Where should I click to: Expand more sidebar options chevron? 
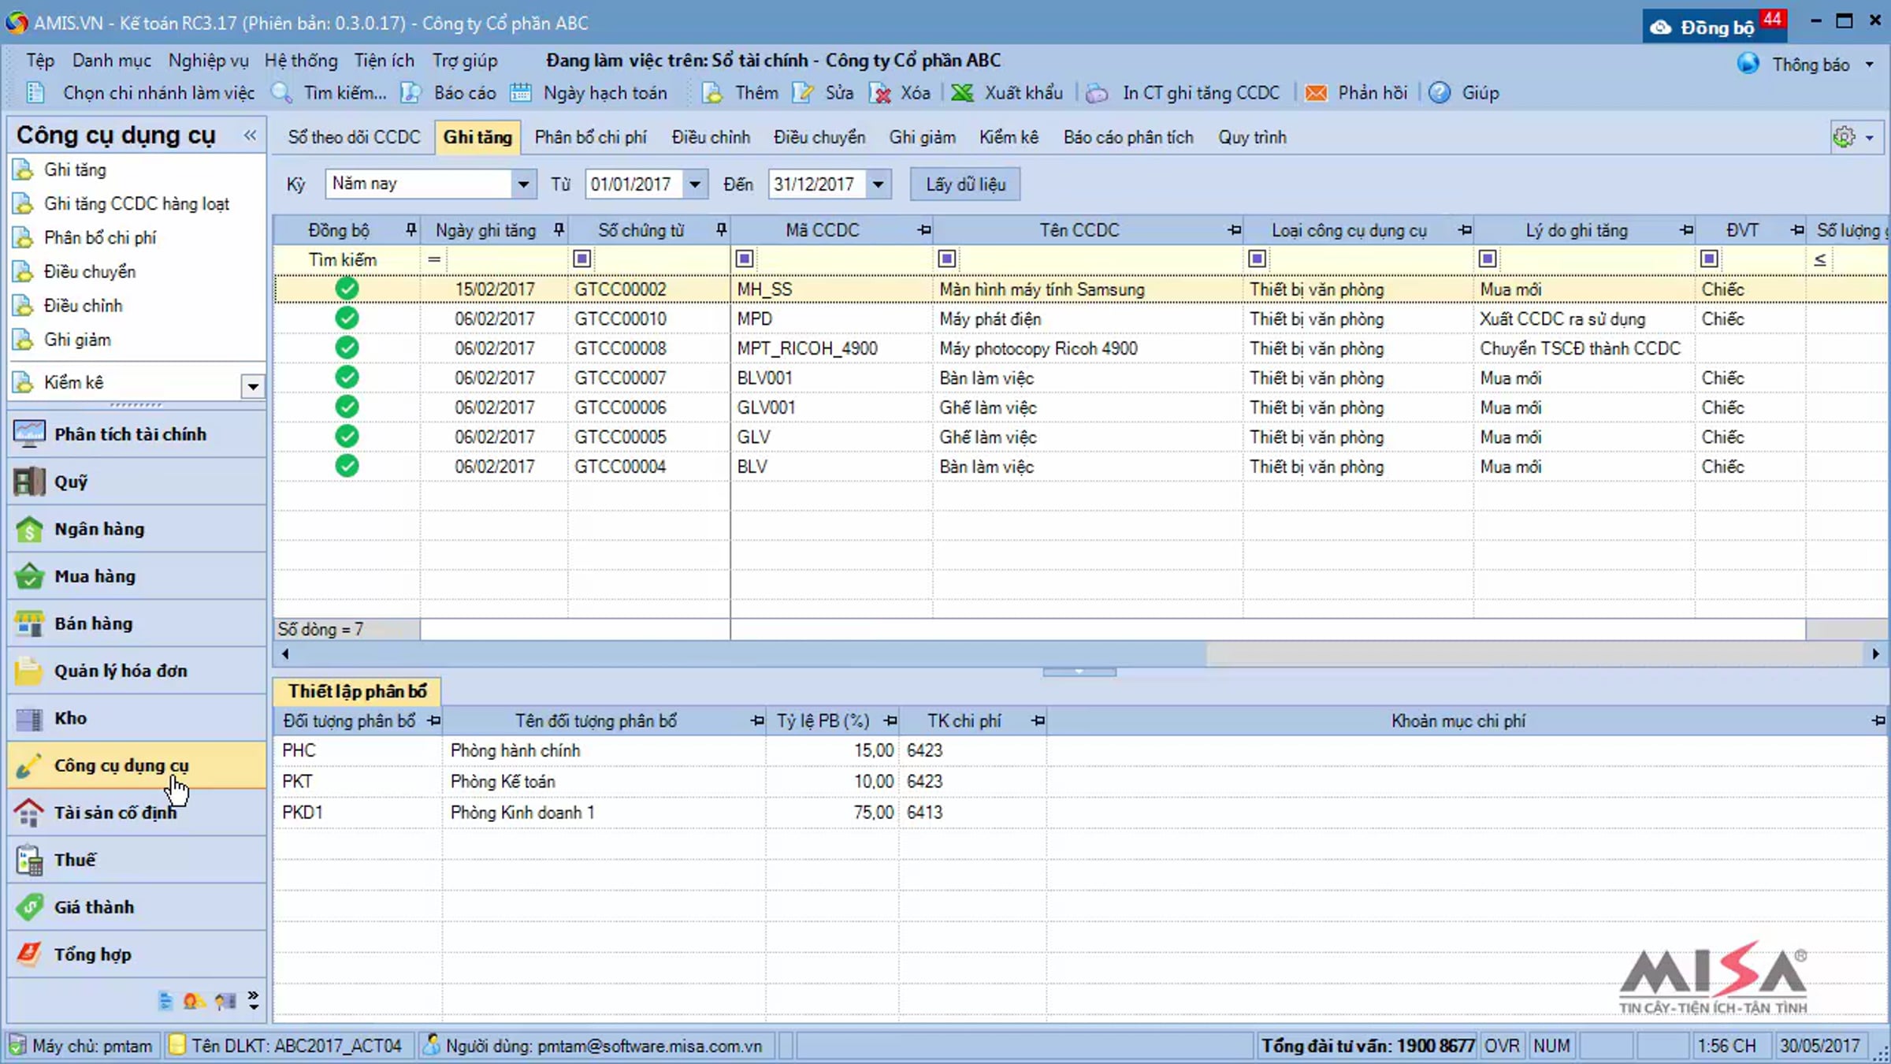click(x=253, y=1000)
